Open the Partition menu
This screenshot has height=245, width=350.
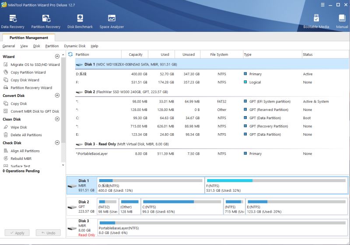(52, 46)
